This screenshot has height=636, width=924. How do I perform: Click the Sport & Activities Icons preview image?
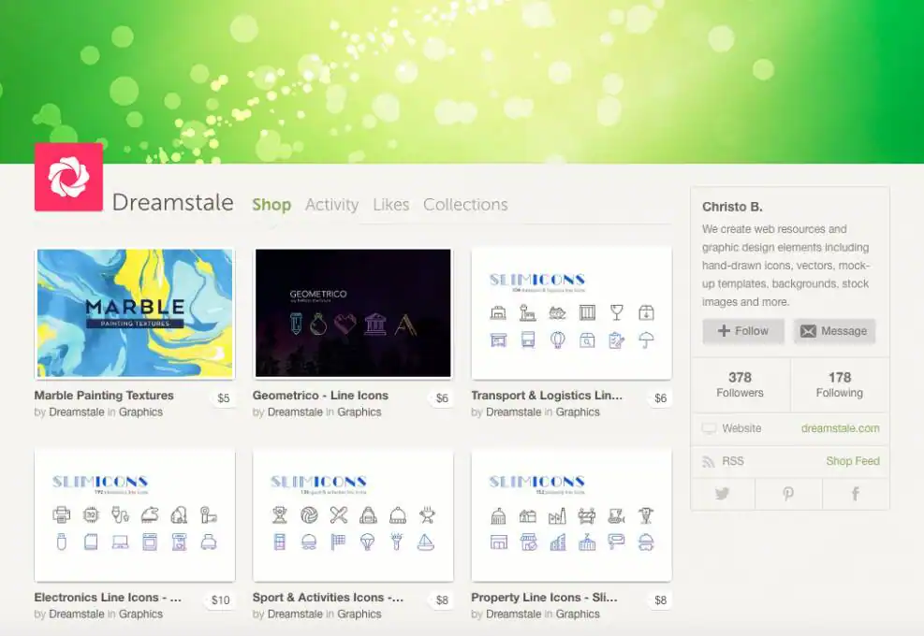coord(353,515)
